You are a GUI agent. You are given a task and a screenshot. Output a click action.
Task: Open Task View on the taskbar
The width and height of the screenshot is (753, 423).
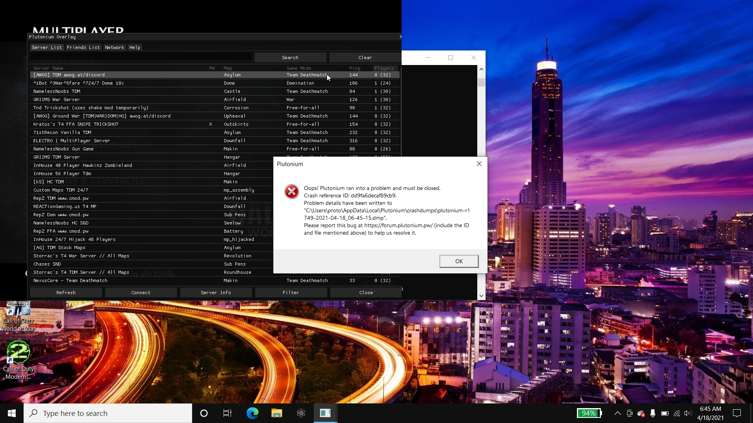point(227,413)
